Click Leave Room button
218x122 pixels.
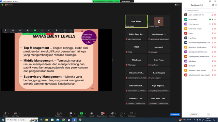point(175,115)
